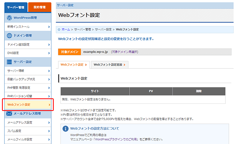Click the orange 対象ドメイン label
This screenshot has height=144, width=237.
pyautogui.click(x=70, y=52)
